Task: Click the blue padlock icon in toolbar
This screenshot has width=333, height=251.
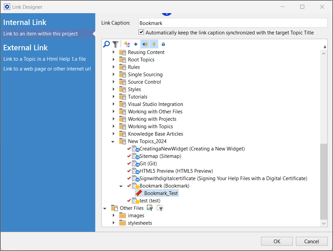Action: coord(163,44)
